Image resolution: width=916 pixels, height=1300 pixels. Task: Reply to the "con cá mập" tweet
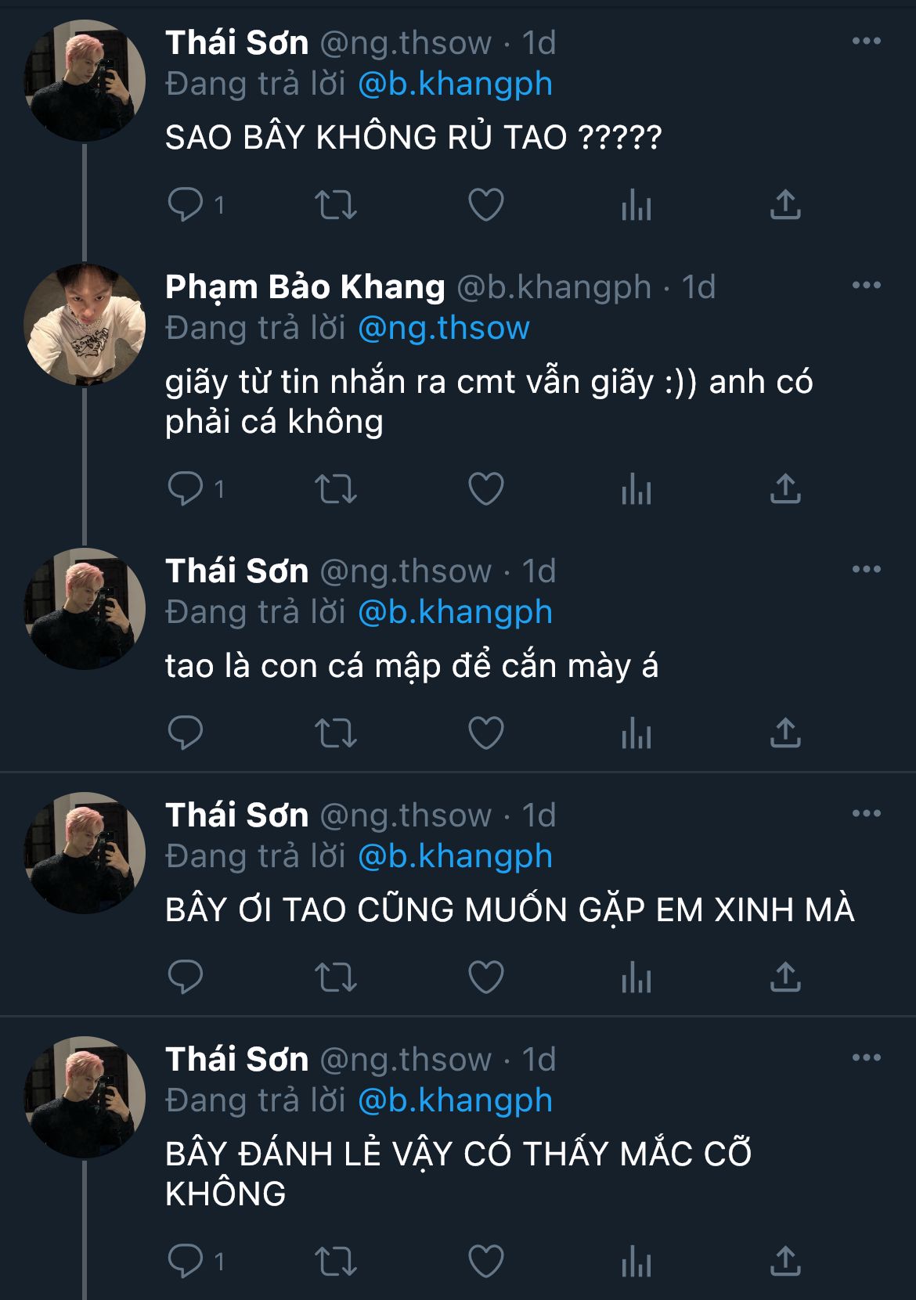point(186,733)
